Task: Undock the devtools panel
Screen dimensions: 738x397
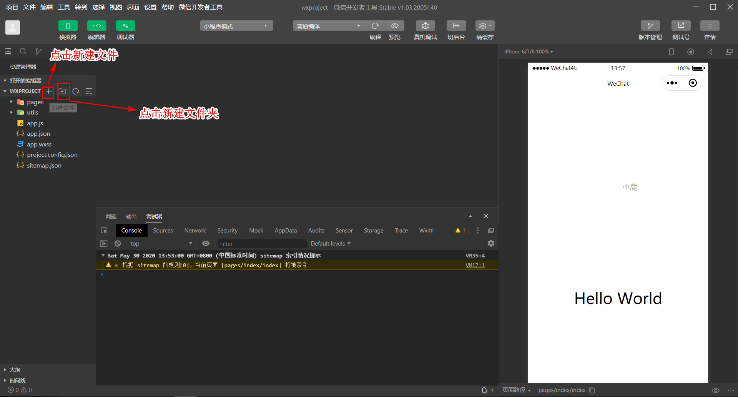Action: pos(491,231)
